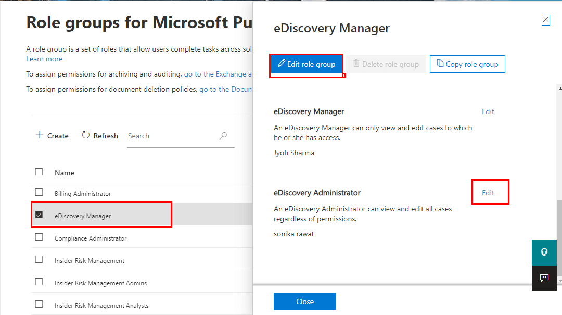Check the Insider Risk Management Analysts checkbox

pyautogui.click(x=39, y=304)
